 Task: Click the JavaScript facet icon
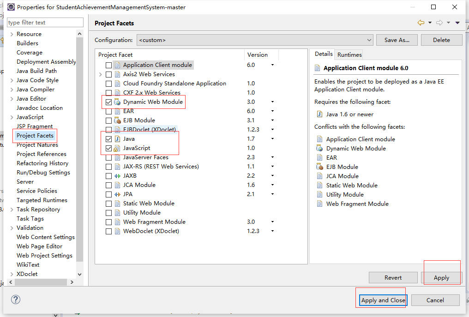pos(117,148)
